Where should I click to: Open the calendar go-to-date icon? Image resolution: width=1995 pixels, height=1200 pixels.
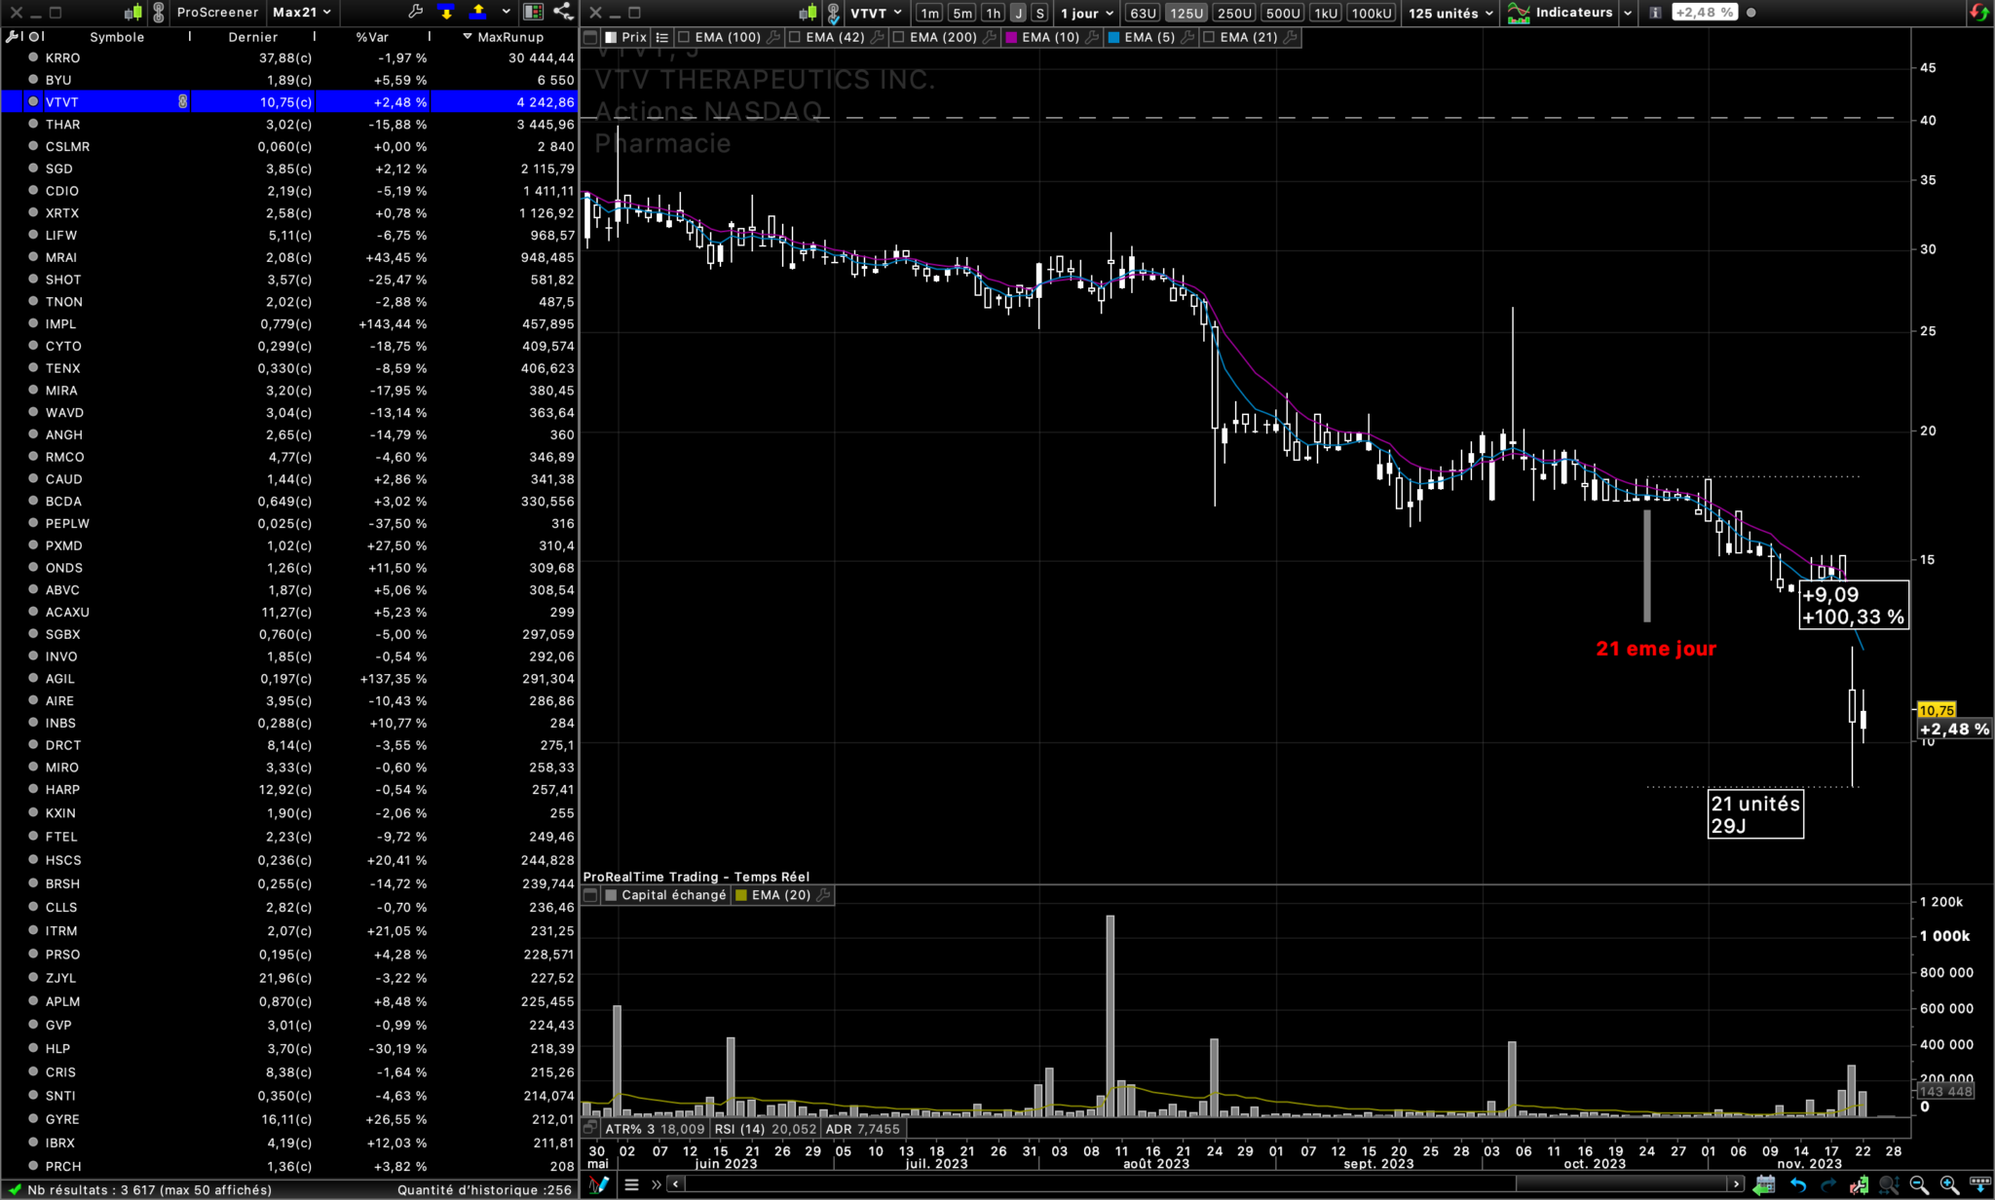point(1764,1184)
